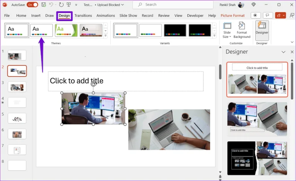
Task: Choose the second Designer layout idea
Action: coord(257,119)
